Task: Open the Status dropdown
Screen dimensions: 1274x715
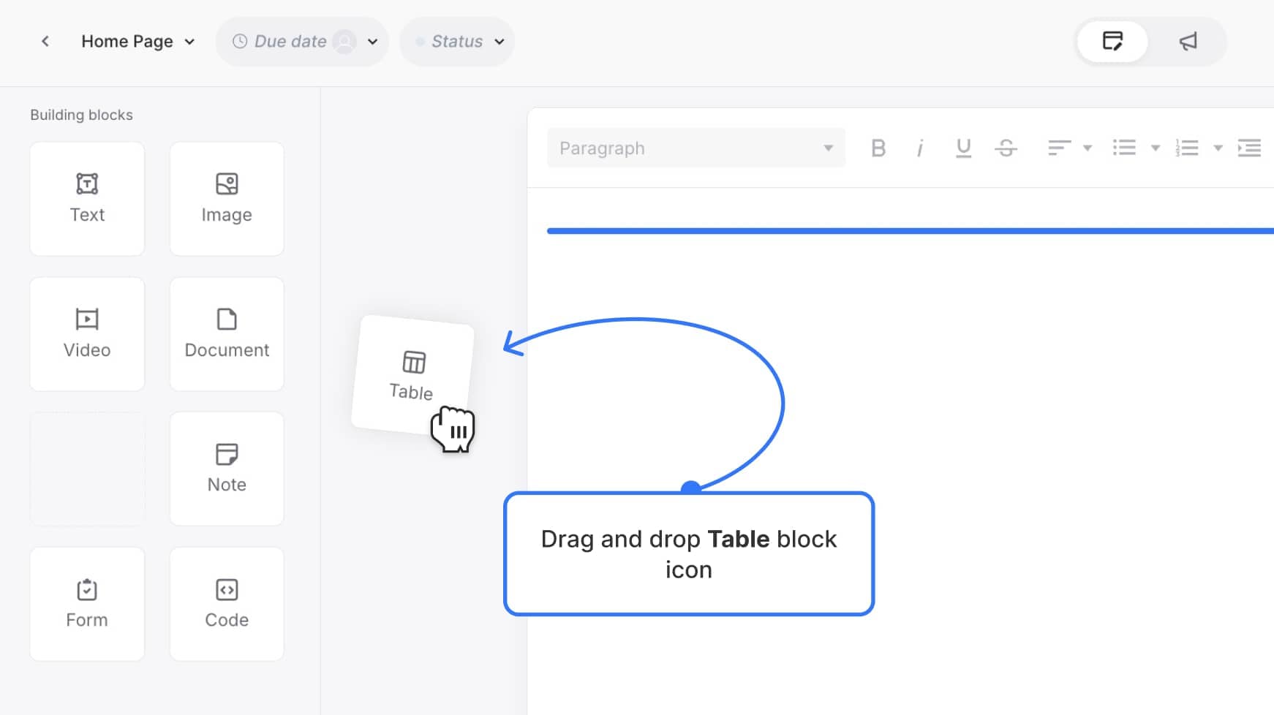Action: 457,42
